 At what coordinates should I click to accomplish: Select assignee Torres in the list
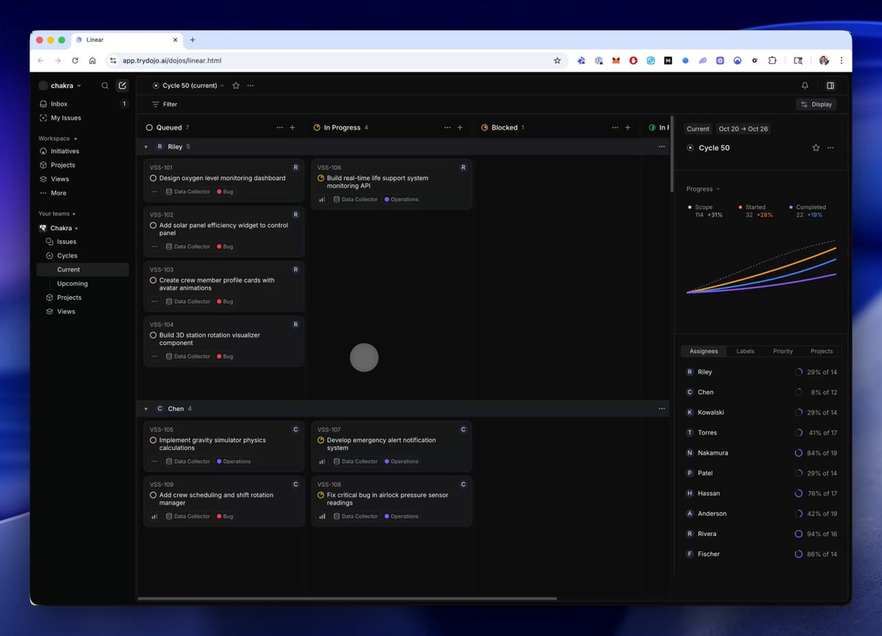click(761, 433)
